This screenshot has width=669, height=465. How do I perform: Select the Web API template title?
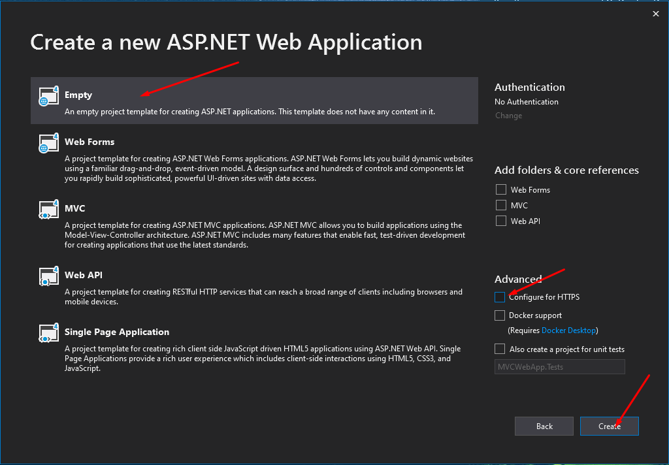[84, 275]
